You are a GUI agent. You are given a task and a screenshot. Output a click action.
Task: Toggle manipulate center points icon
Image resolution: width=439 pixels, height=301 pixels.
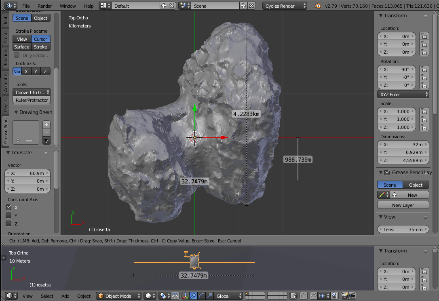(175, 296)
